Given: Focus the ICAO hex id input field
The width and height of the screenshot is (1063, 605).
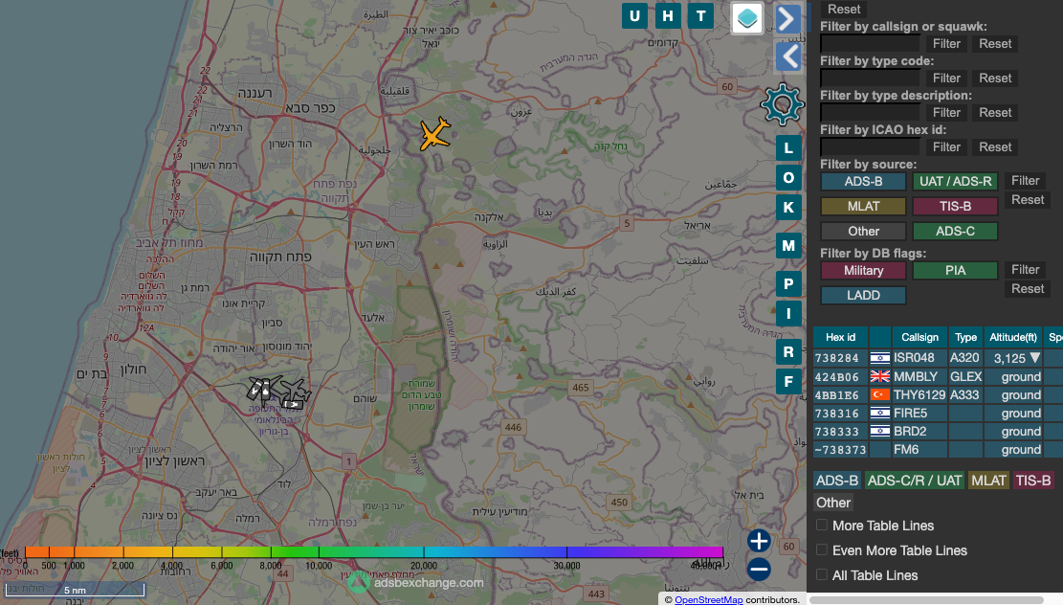Looking at the screenshot, I should pyautogui.click(x=870, y=147).
